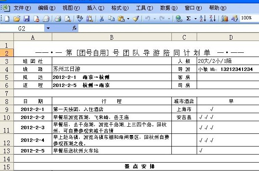Select cell 第一天接团,入住酒店
The width and height of the screenshot is (259, 171).
[x=112, y=109]
